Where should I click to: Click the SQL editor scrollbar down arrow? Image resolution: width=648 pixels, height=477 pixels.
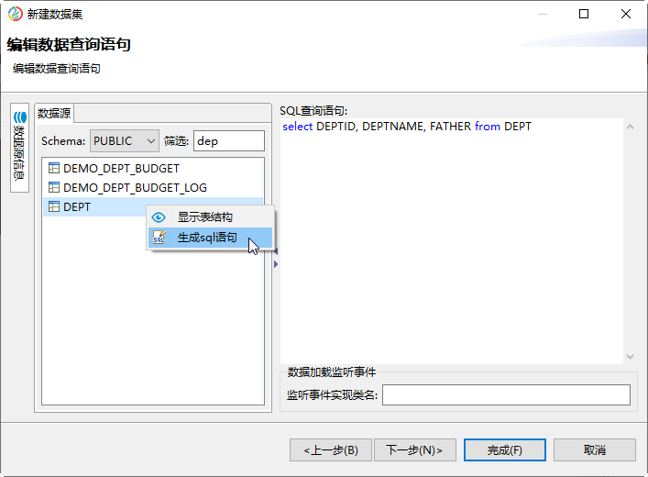pos(630,356)
